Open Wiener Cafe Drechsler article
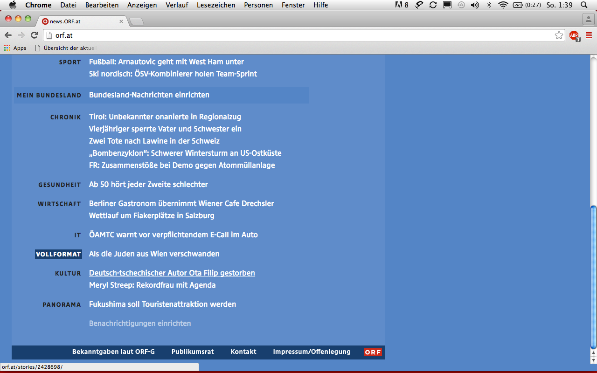This screenshot has width=597, height=373. pos(181,203)
